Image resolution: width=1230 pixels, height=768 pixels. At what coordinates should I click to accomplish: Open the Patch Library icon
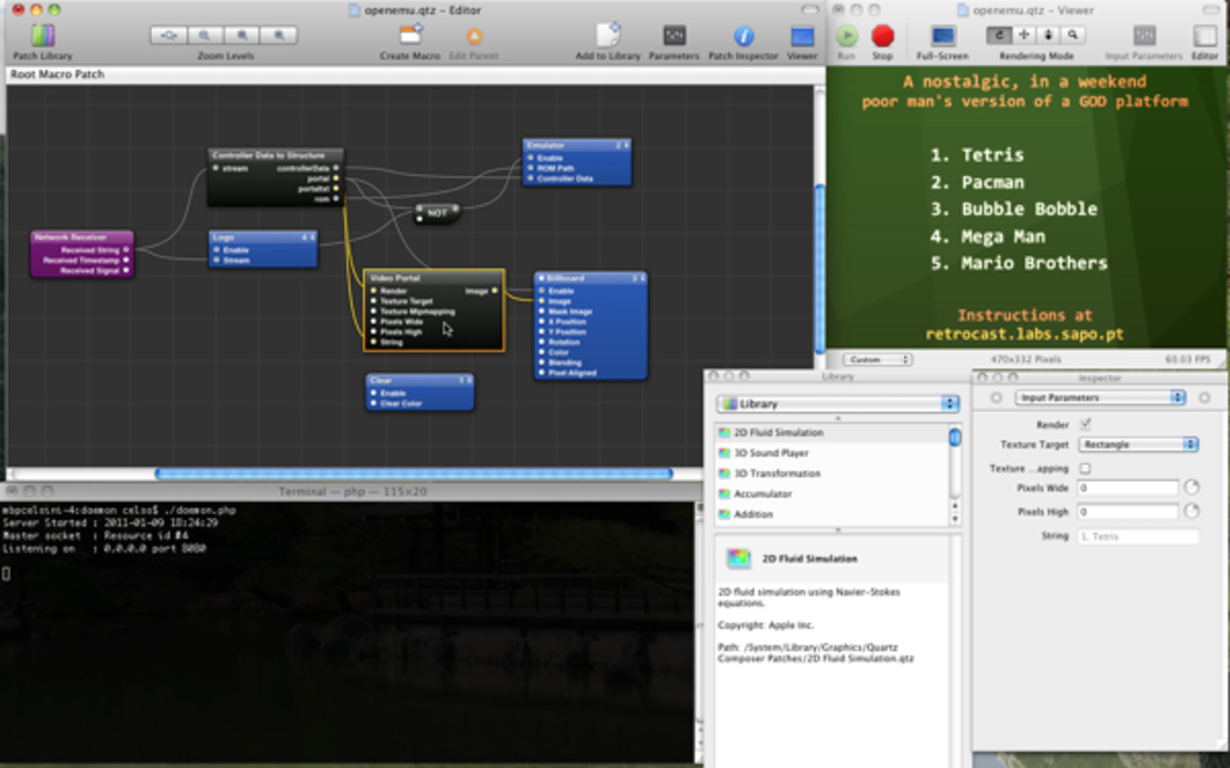pos(43,37)
